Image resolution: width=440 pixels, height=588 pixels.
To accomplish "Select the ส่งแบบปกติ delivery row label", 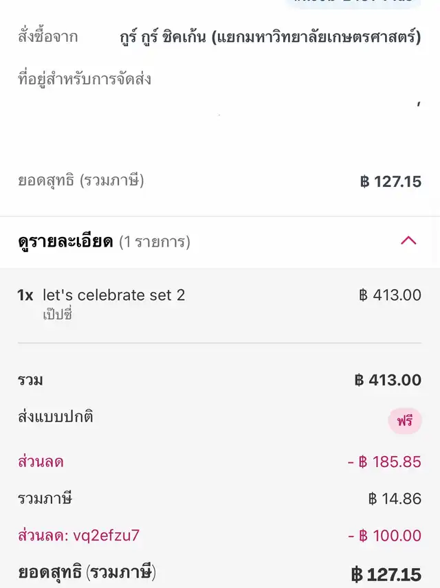I will pyautogui.click(x=56, y=417).
